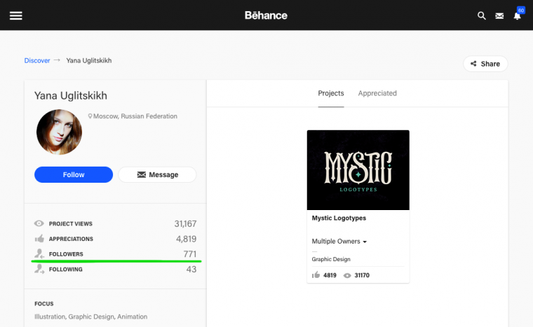Click the Share button
Image resolution: width=533 pixels, height=327 pixels.
tap(485, 64)
